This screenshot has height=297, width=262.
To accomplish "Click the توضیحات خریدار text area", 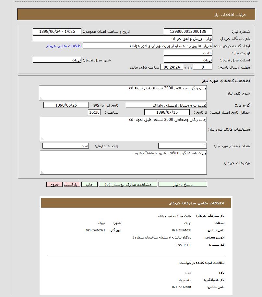I will coord(123,162).
